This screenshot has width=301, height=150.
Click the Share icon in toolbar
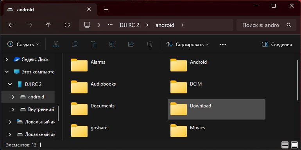pyautogui.click(x=131, y=44)
